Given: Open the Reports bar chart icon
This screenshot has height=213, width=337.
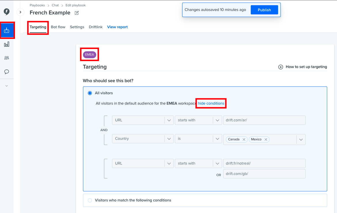Looking at the screenshot, I should coord(7,44).
